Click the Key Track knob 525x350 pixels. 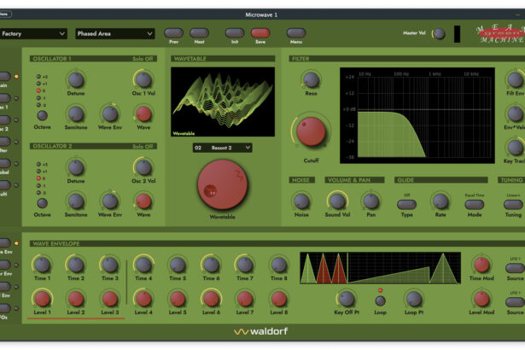click(516, 148)
